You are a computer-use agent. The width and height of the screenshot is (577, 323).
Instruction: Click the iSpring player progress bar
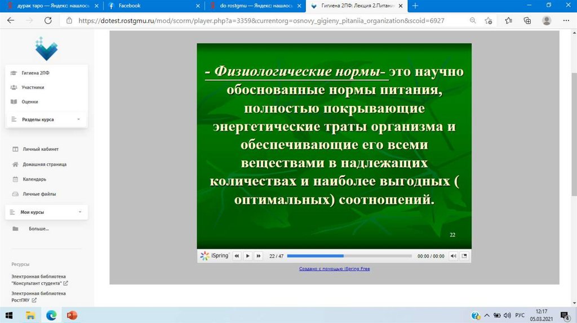349,255
